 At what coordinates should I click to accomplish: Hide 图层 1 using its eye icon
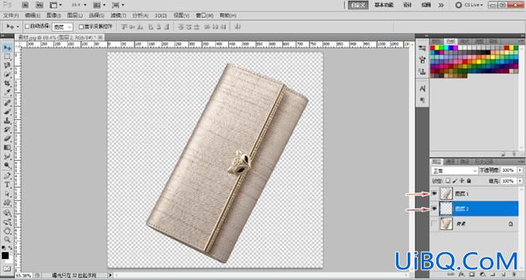(435, 194)
